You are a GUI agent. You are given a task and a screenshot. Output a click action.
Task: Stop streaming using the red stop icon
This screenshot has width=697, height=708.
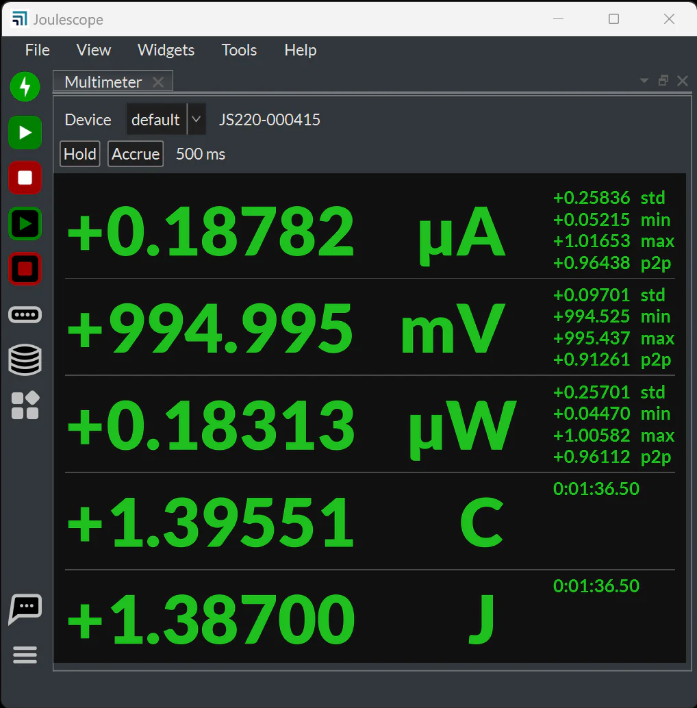pyautogui.click(x=25, y=178)
